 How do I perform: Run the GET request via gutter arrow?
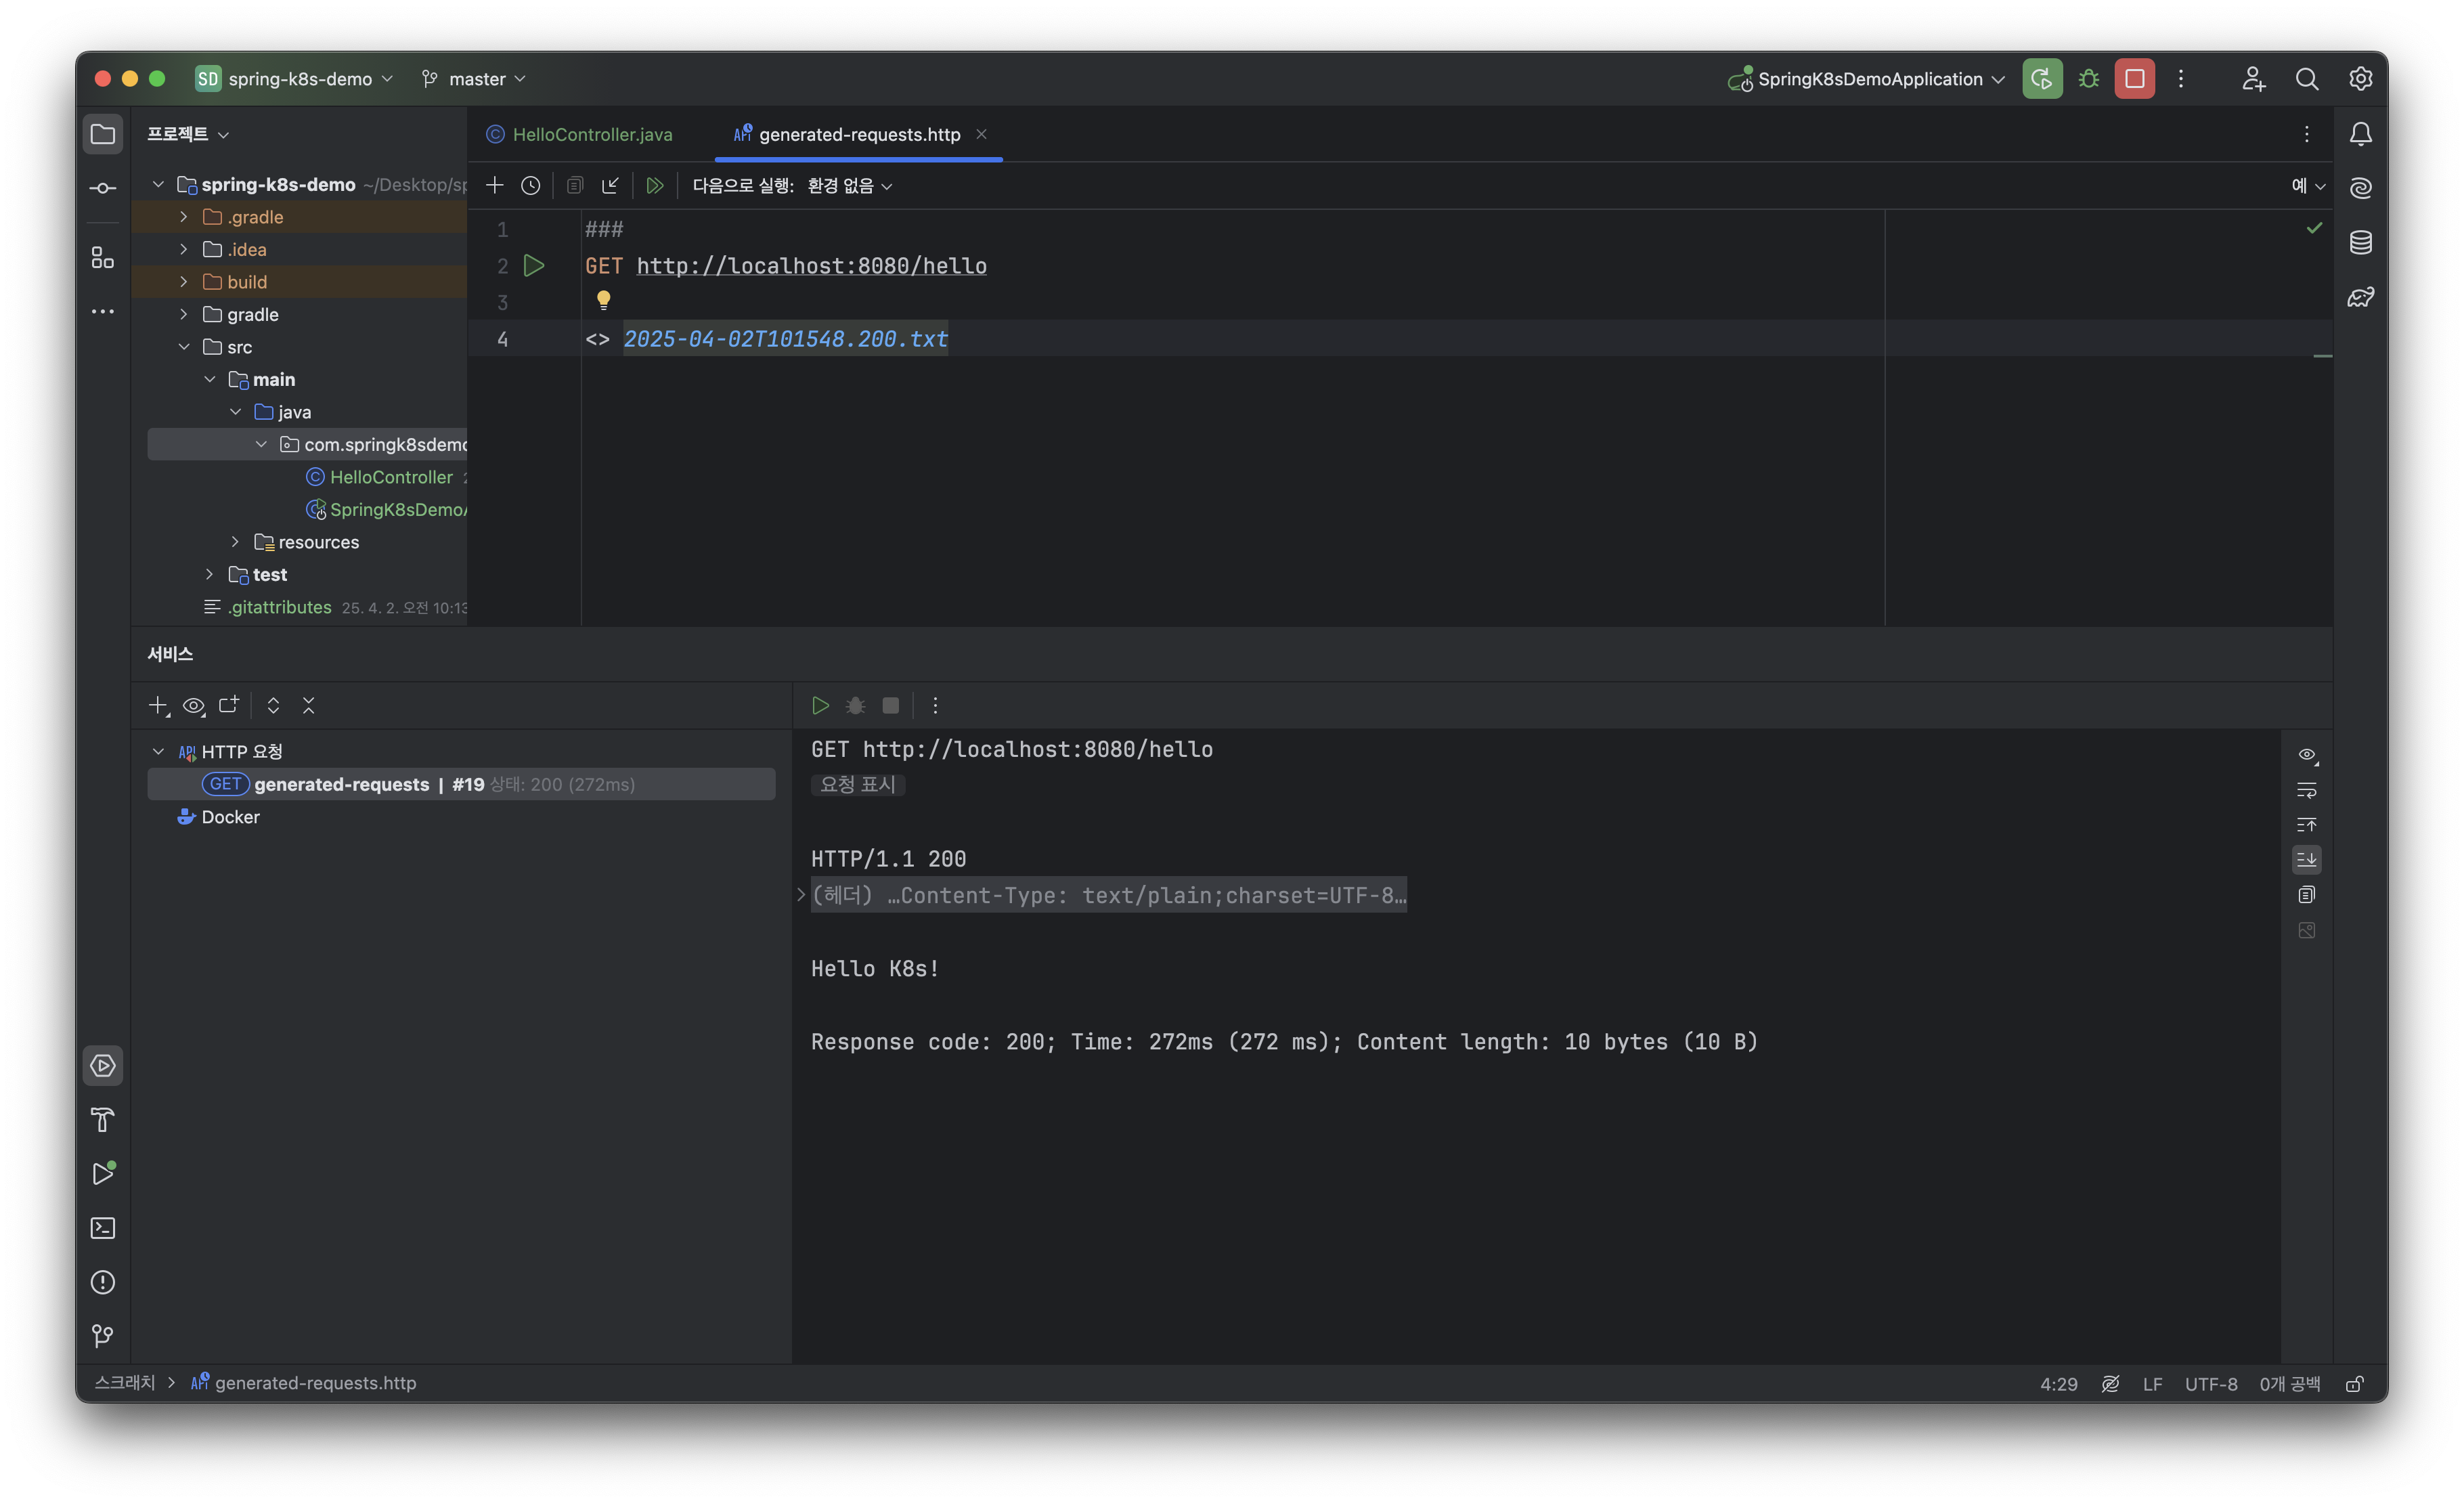(x=534, y=266)
